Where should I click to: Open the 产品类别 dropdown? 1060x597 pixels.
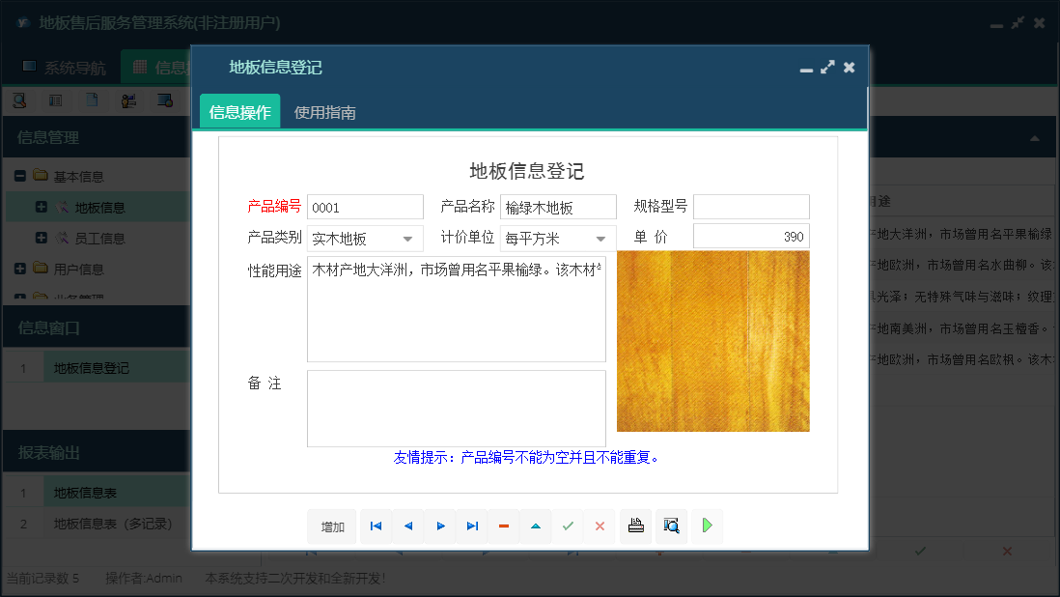coord(409,237)
